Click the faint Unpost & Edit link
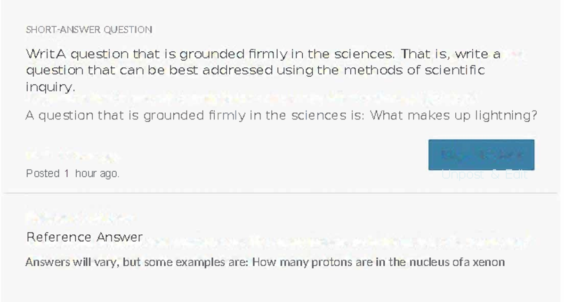The image size is (565, 302). tap(484, 175)
